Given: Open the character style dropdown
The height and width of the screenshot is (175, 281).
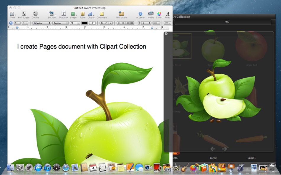Looking at the screenshot, I should pos(25,23).
